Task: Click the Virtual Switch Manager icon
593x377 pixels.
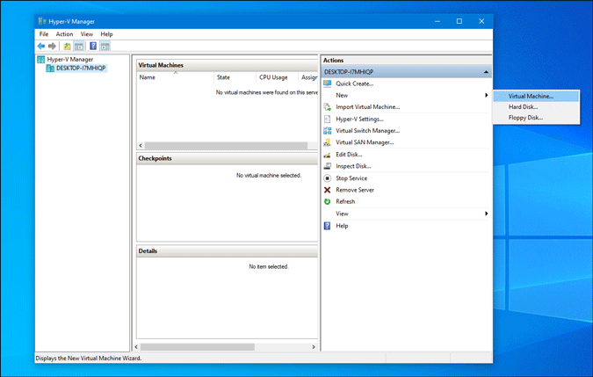Action: (x=328, y=131)
